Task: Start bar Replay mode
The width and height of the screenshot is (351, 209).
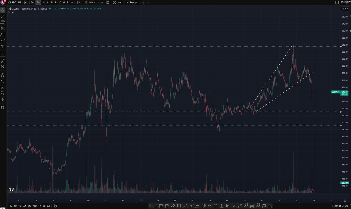Action: [131, 2]
